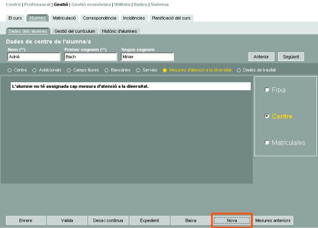The width and height of the screenshot is (318, 228).
Task: Select the Addicionals radio option
Action: (x=34, y=70)
